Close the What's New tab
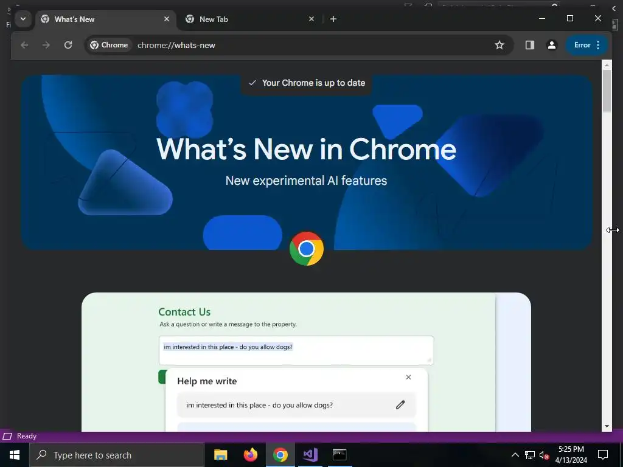The image size is (623, 467). click(x=167, y=19)
